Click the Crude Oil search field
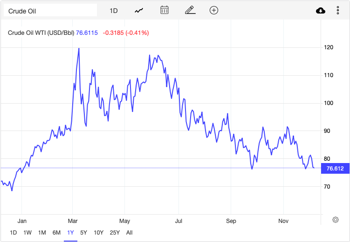The image size is (350, 242). [50, 10]
